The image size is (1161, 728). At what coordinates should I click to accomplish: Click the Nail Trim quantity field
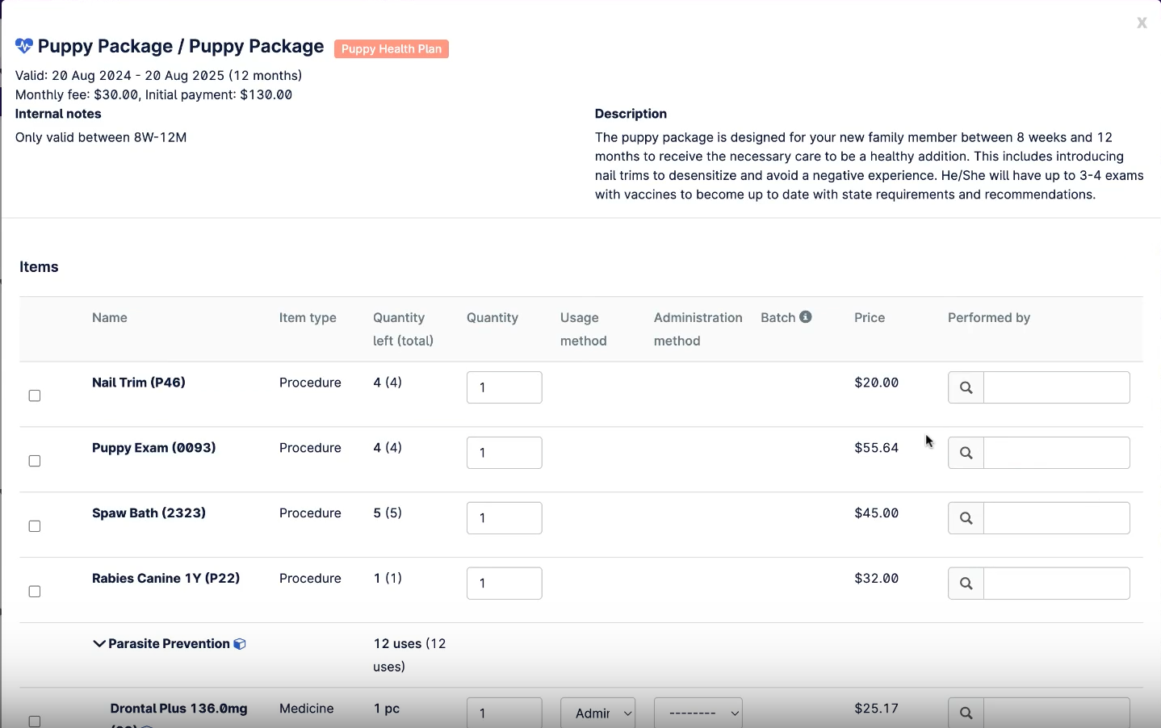point(504,387)
